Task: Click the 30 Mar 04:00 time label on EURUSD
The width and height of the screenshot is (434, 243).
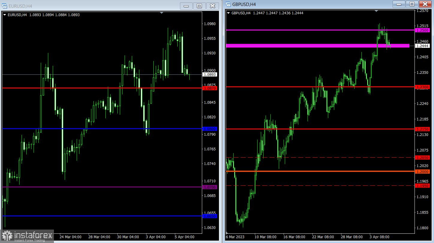Action: click(x=128, y=237)
